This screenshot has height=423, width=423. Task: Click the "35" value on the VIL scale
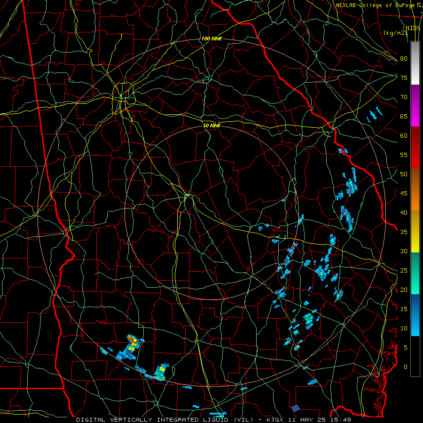coord(404,232)
